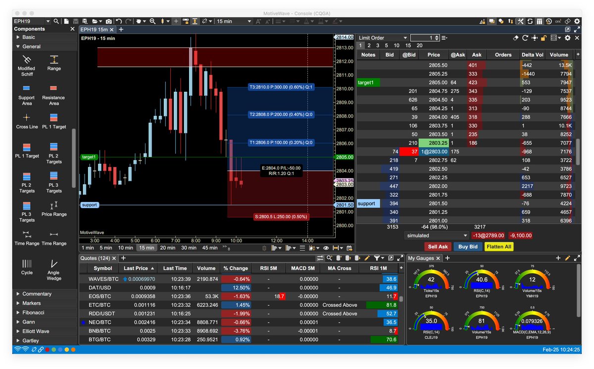The width and height of the screenshot is (594, 369).
Task: Select the Range drawing component
Action: click(54, 63)
